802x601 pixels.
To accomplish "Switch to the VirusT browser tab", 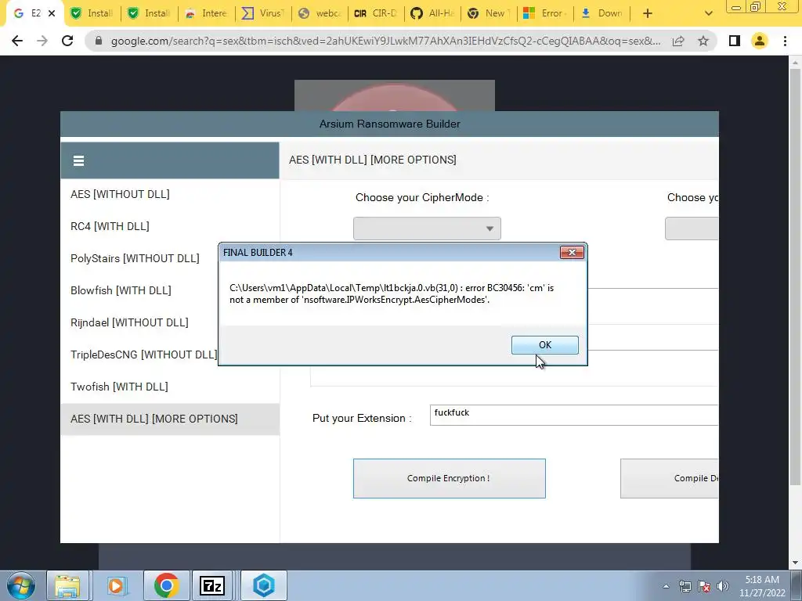I will (x=263, y=13).
